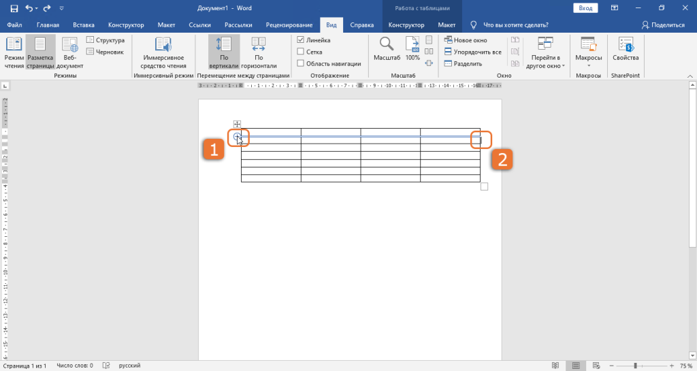Switch to the Главная tab
Screen dimensions: 697x371
[48, 25]
